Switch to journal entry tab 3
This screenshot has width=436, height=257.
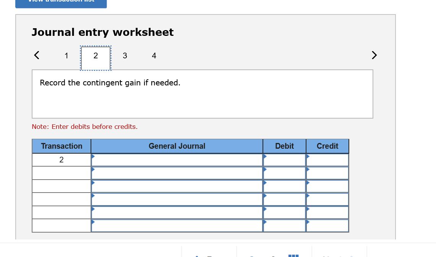click(x=125, y=56)
